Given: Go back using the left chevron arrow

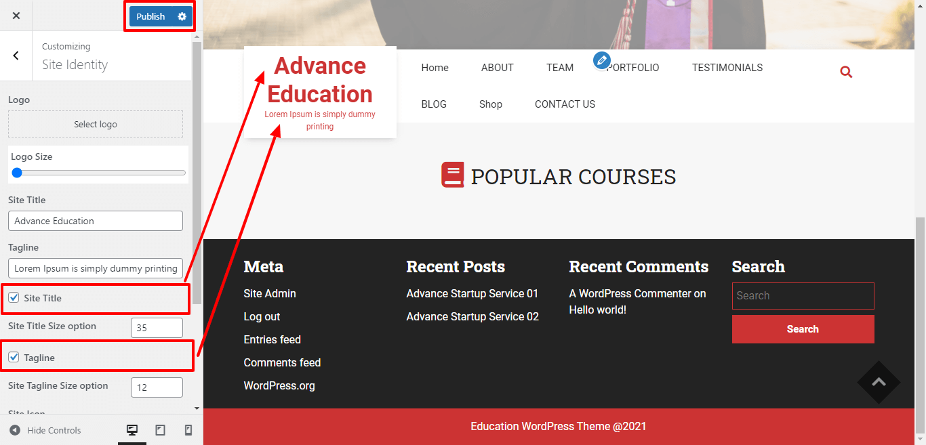Looking at the screenshot, I should [x=16, y=56].
